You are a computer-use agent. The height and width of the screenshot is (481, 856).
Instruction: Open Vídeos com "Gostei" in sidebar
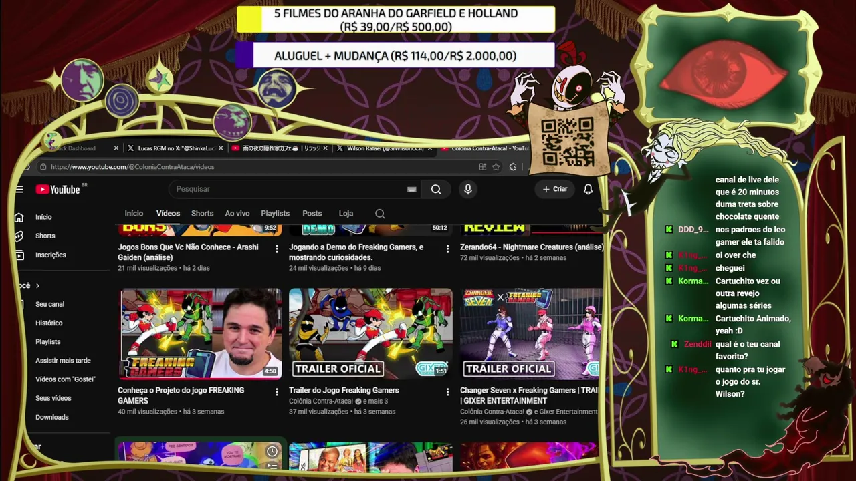point(66,379)
